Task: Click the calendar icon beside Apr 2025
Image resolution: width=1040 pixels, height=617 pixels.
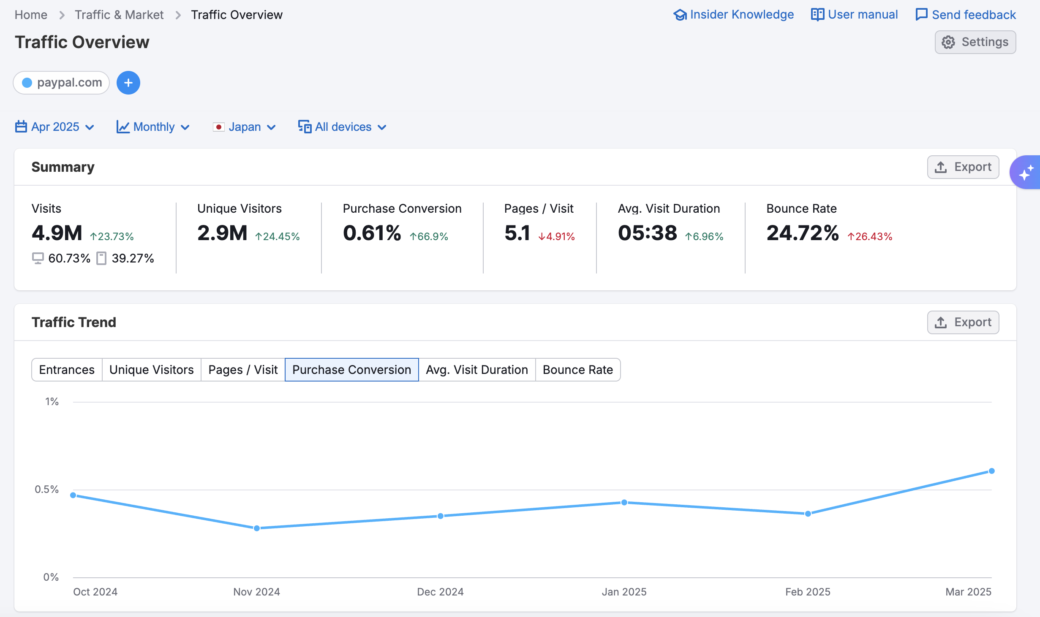Action: (x=21, y=127)
